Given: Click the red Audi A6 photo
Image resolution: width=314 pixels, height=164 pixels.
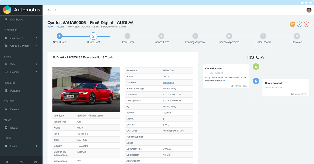Looking at the screenshot, I should 86,90.
